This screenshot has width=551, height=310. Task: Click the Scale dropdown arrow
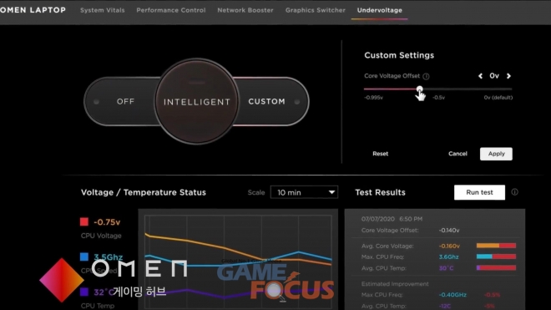pos(331,192)
